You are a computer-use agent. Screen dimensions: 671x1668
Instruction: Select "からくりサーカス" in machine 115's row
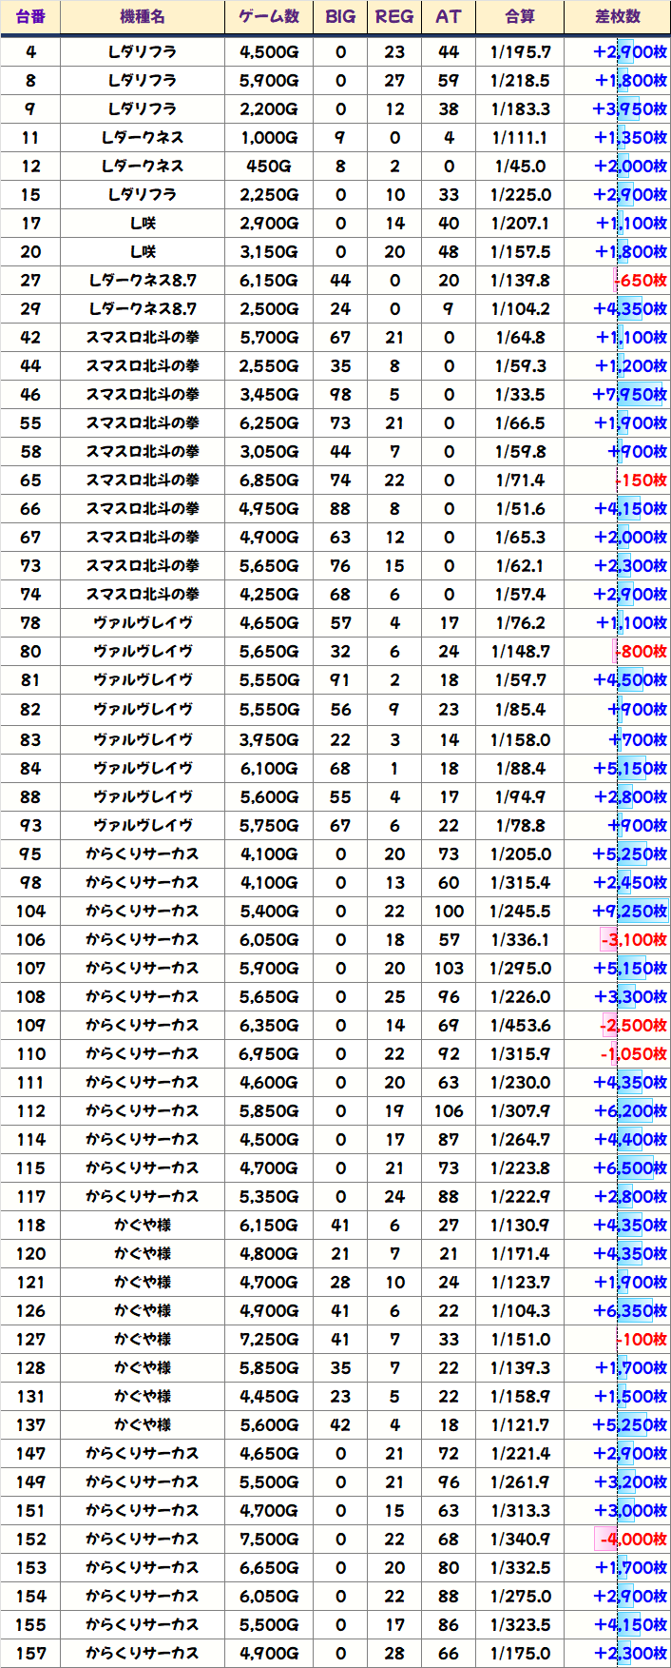[143, 1168]
